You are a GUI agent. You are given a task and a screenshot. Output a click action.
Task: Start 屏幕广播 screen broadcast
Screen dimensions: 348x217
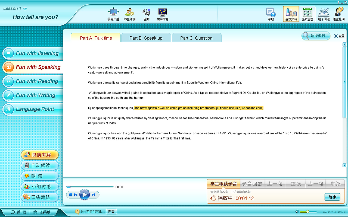point(113,14)
